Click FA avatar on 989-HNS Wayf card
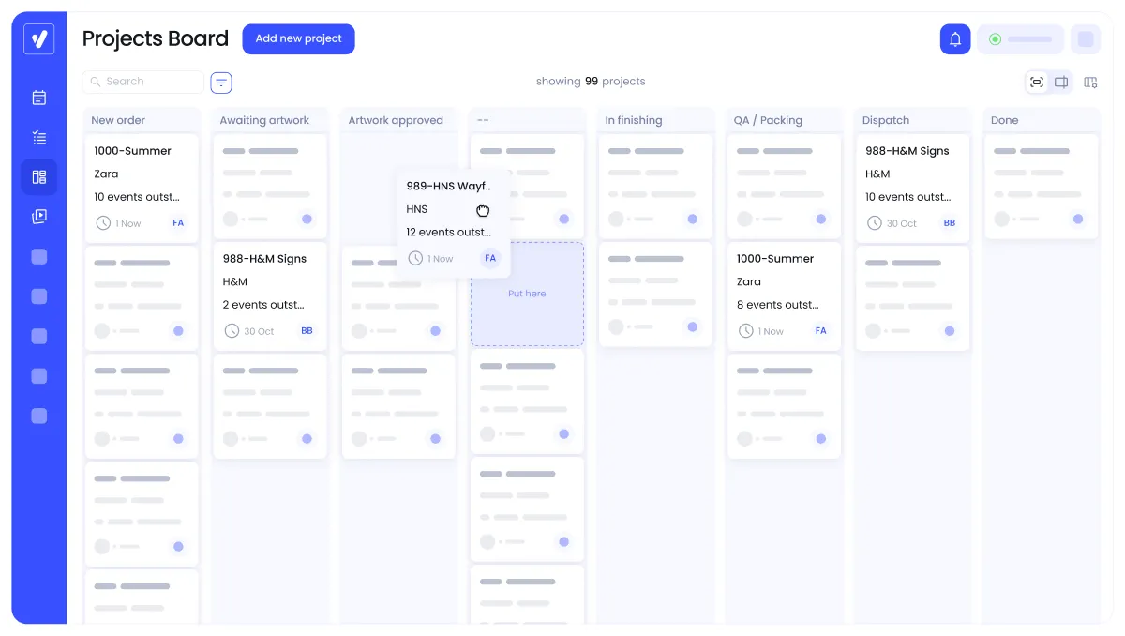Screen dimensions: 1125x636 point(490,258)
